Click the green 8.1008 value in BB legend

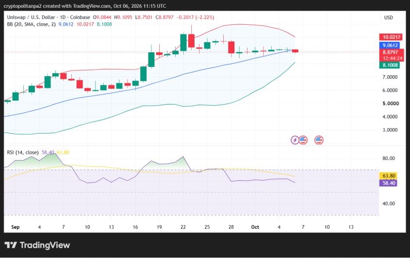coord(104,24)
